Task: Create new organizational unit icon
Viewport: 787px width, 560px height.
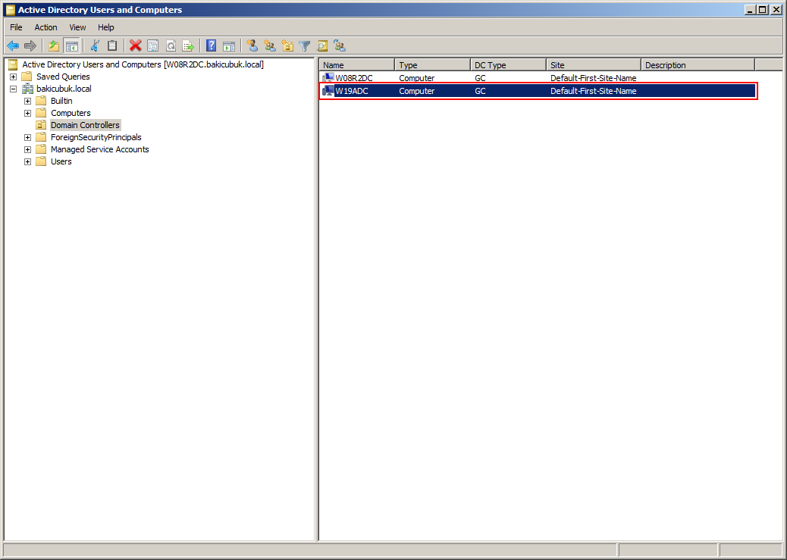Action: 287,46
